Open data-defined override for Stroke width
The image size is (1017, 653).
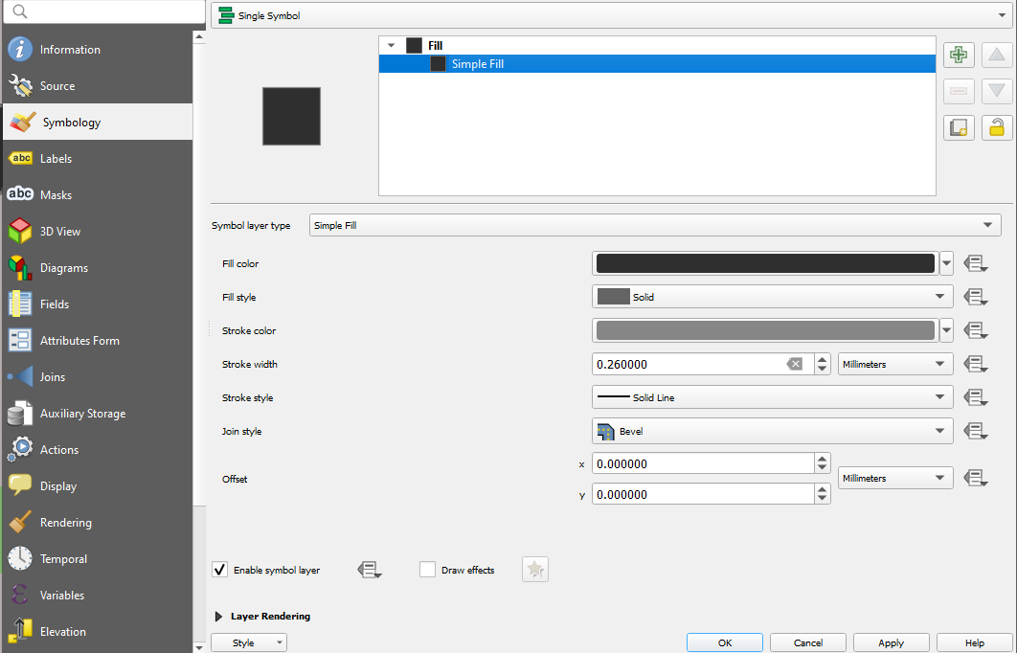coord(976,365)
